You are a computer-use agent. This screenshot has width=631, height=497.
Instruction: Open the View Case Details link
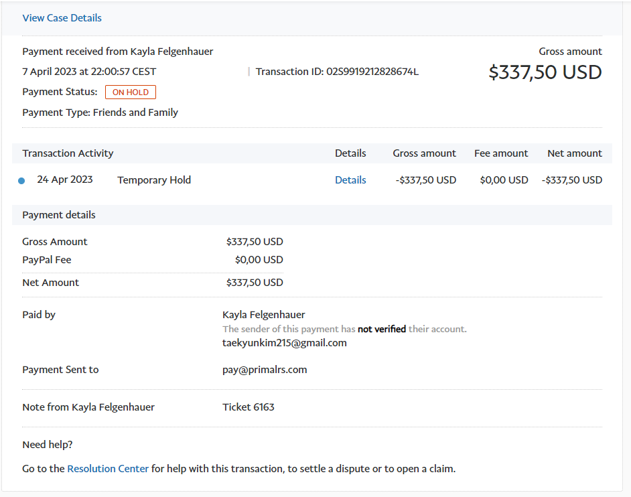point(62,18)
